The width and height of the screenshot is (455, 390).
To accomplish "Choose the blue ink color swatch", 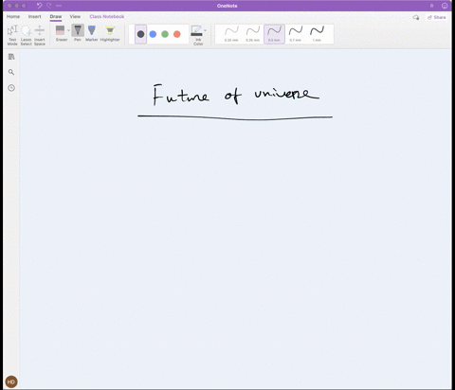I will (x=153, y=34).
